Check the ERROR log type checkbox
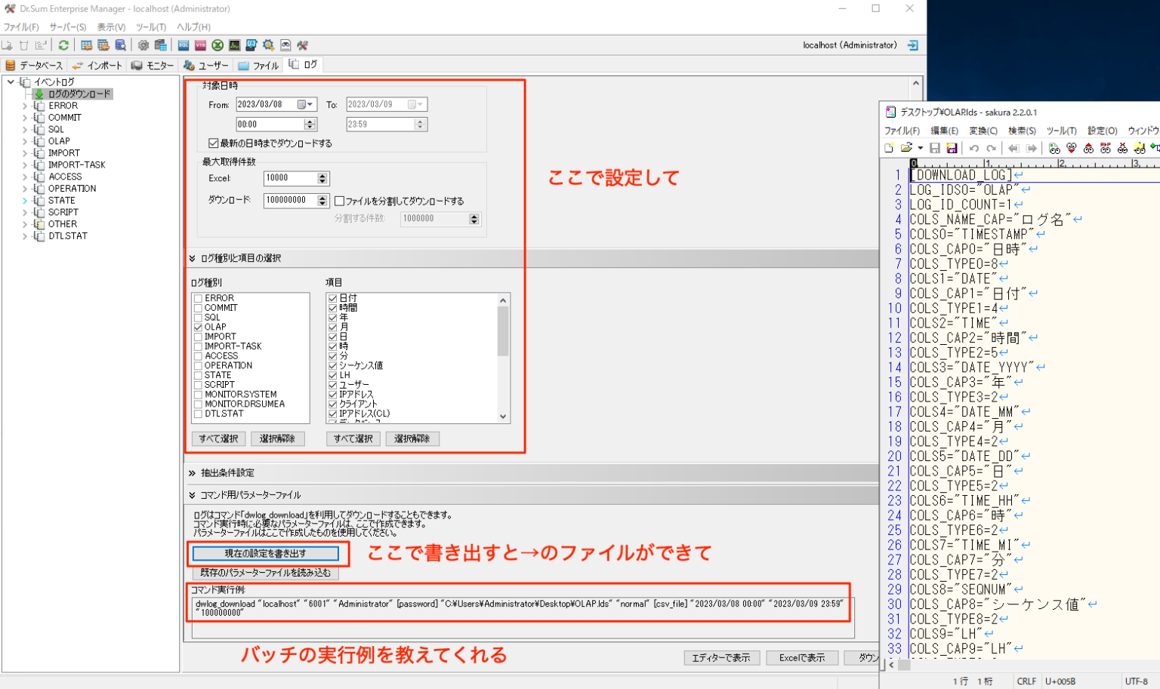The height and width of the screenshot is (689, 1160). click(x=199, y=297)
